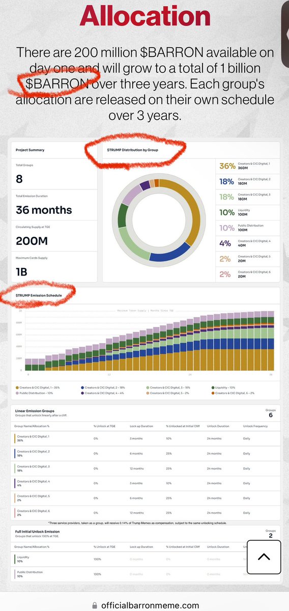This screenshot has width=289, height=611.
Task: Click the Total Groups value 8
Action: click(x=19, y=180)
